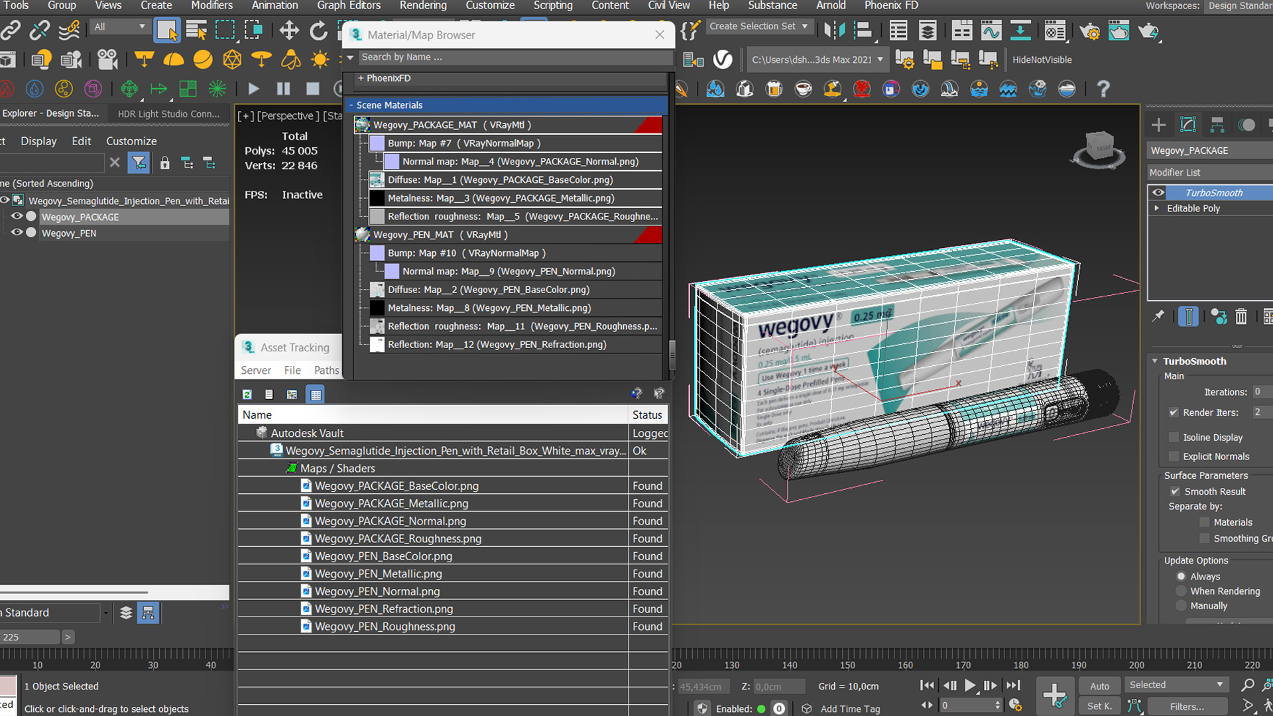Screen dimensions: 1273x716
Task: Open the All selection filter dropdown
Action: [120, 27]
